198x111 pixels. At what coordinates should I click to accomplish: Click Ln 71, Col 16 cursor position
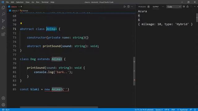pyautogui.click(x=144, y=110)
